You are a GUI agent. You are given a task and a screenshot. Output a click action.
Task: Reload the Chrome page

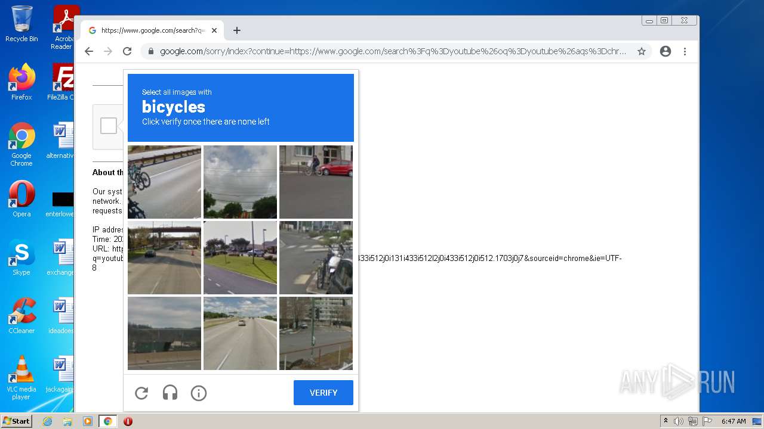[x=127, y=51]
